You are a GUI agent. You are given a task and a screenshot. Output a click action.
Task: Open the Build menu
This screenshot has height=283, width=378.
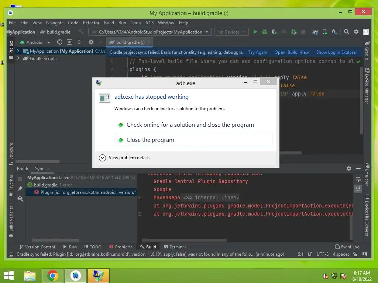tap(109, 23)
